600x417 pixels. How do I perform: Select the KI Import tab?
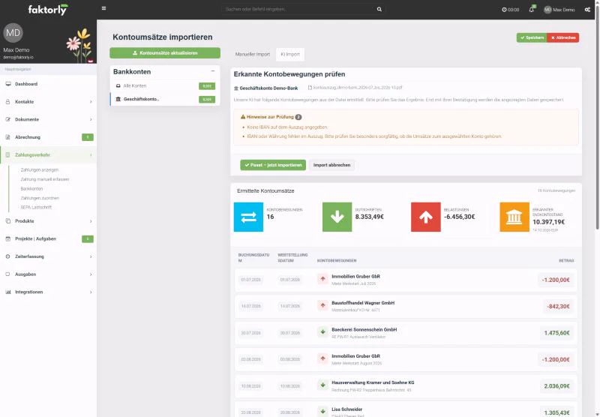[x=290, y=54]
